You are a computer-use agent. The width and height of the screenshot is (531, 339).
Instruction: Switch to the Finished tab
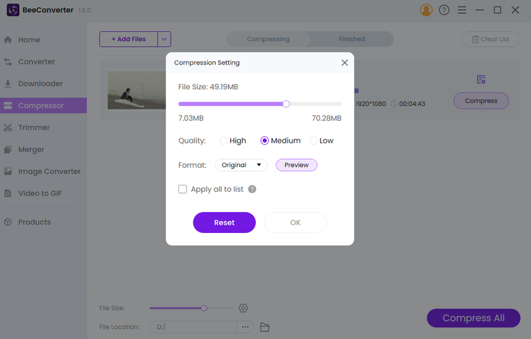coord(352,39)
